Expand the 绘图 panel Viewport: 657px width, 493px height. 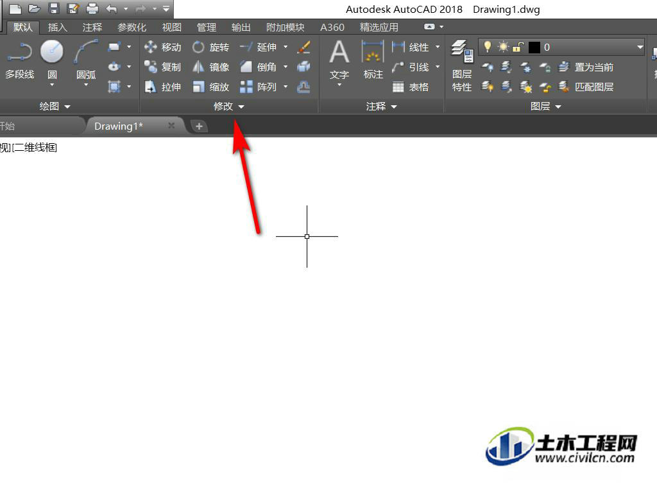[x=55, y=107]
